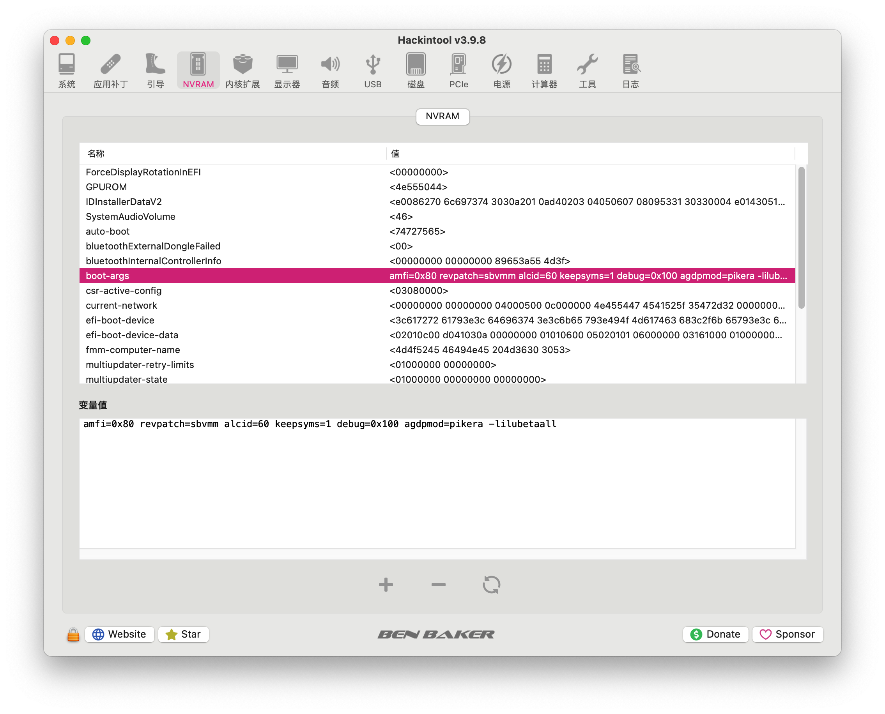
Task: Click the Add (+) button
Action: point(384,584)
